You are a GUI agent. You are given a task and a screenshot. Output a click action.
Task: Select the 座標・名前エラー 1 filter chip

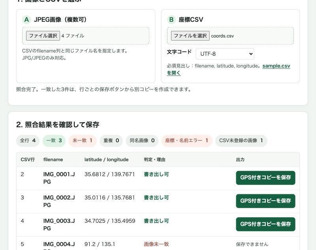click(x=186, y=141)
